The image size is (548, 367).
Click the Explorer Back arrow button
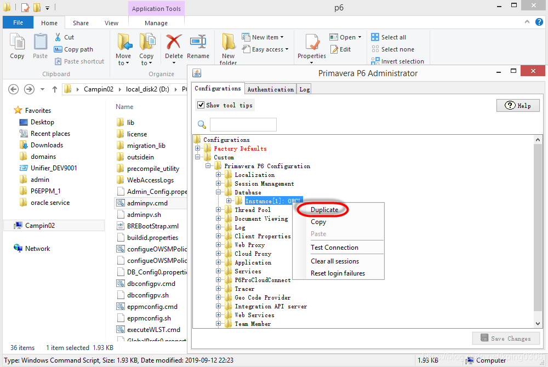click(13, 89)
